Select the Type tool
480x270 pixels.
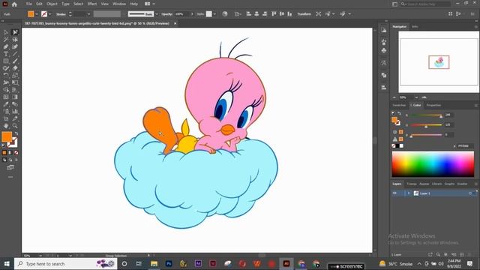pos(6,54)
